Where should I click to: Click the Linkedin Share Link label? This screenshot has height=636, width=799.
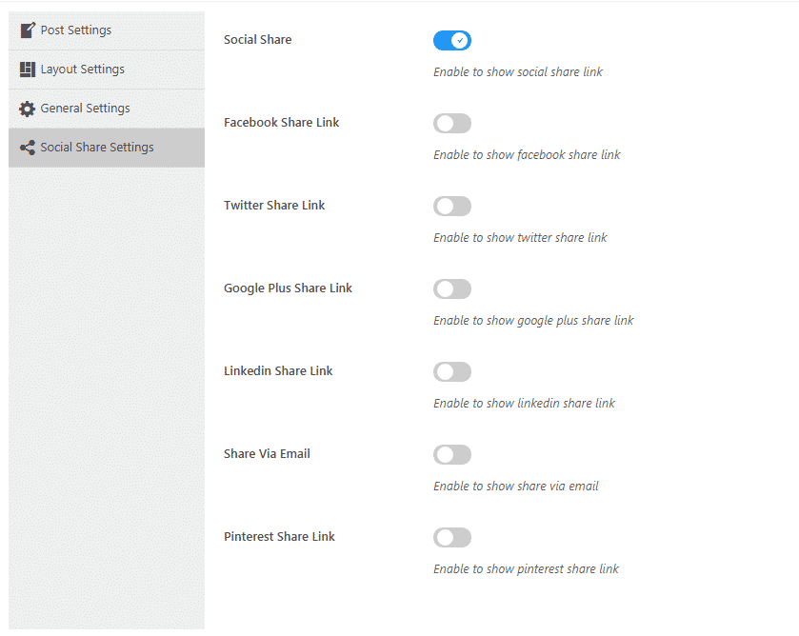(x=278, y=371)
